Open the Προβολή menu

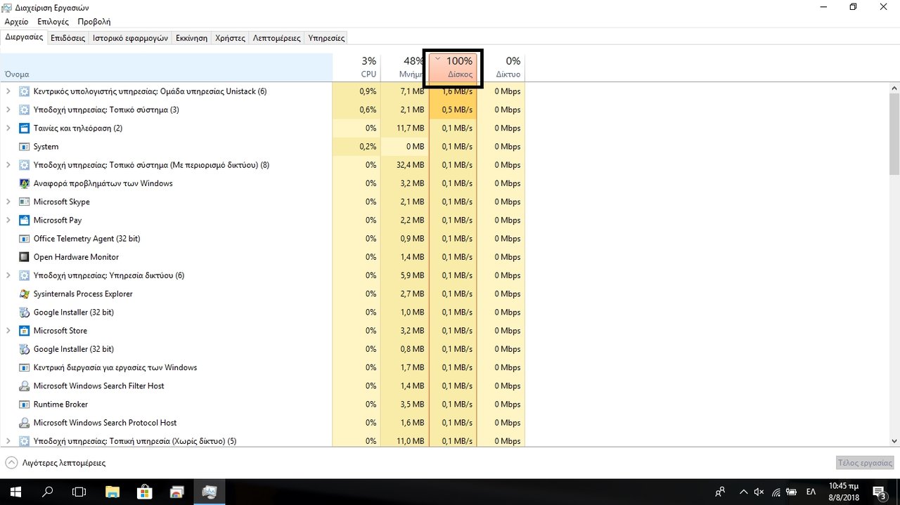point(94,22)
